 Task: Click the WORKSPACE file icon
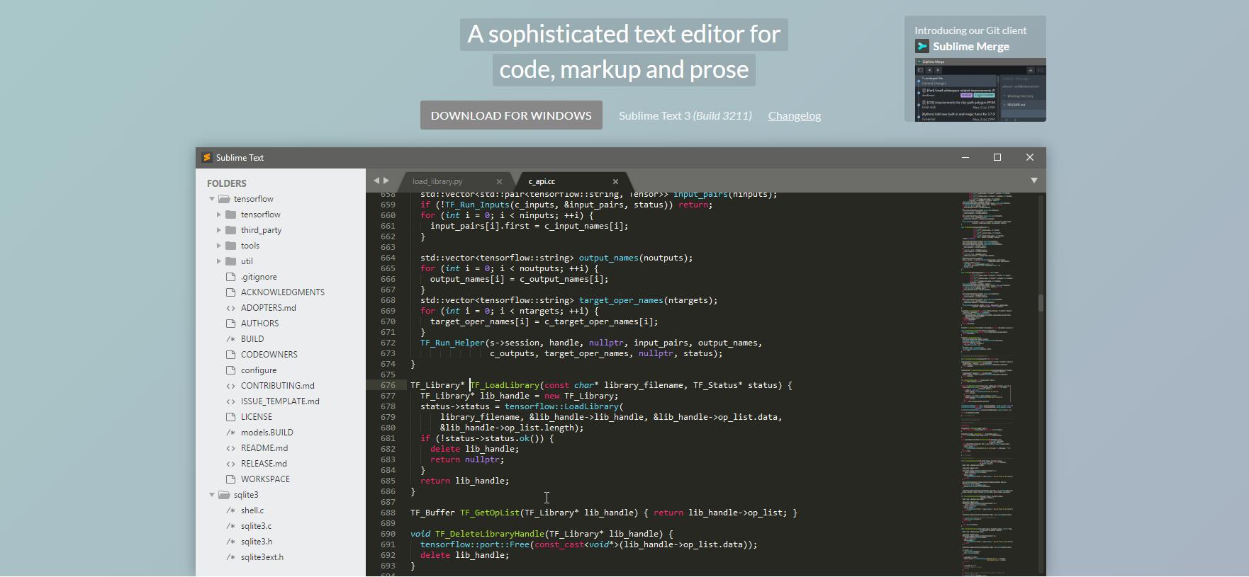(230, 479)
